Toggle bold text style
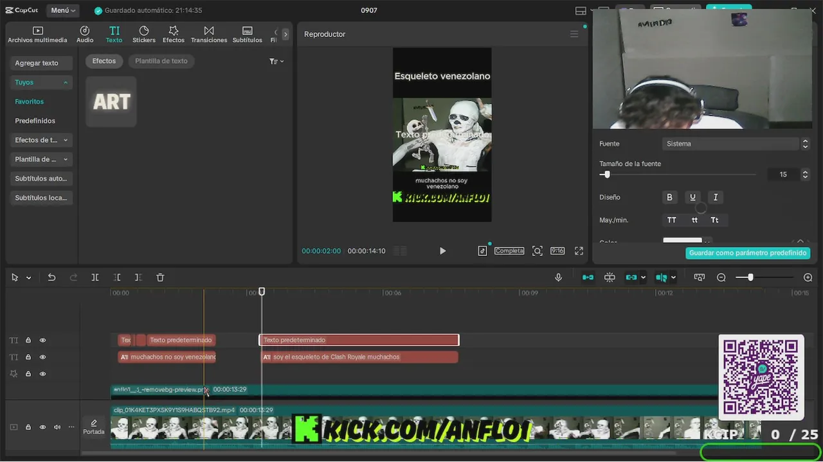The height and width of the screenshot is (462, 823). (669, 197)
